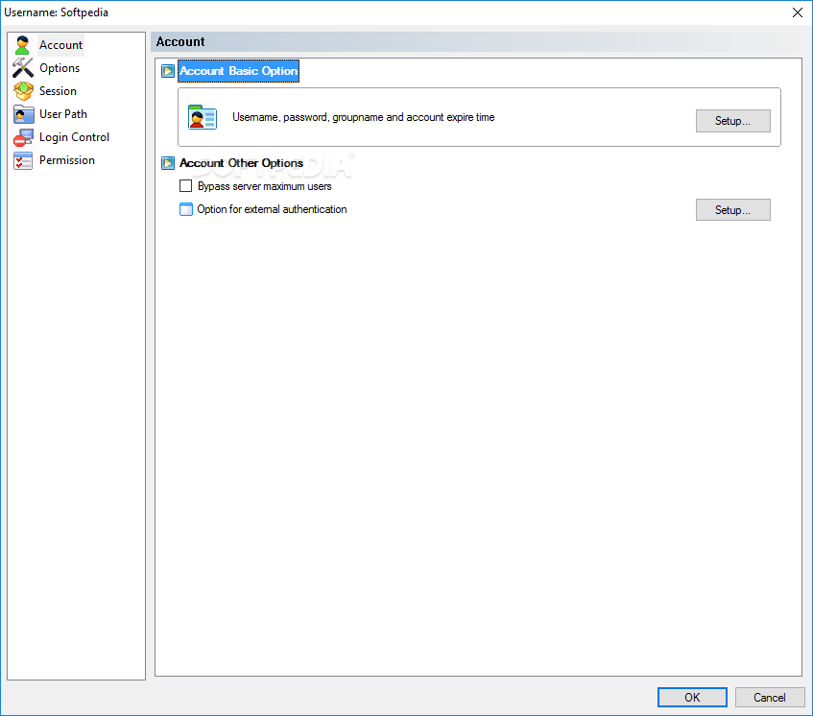
Task: Click the Permission checklist icon
Action: [x=23, y=160]
